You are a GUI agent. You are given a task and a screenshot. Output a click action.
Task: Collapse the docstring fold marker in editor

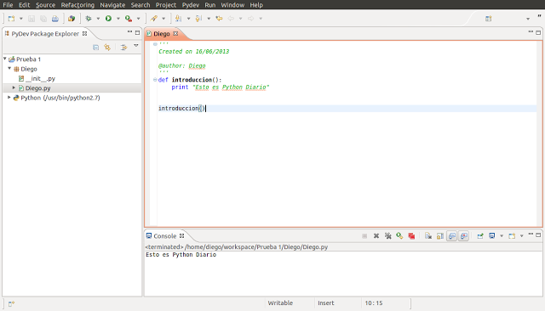155,44
